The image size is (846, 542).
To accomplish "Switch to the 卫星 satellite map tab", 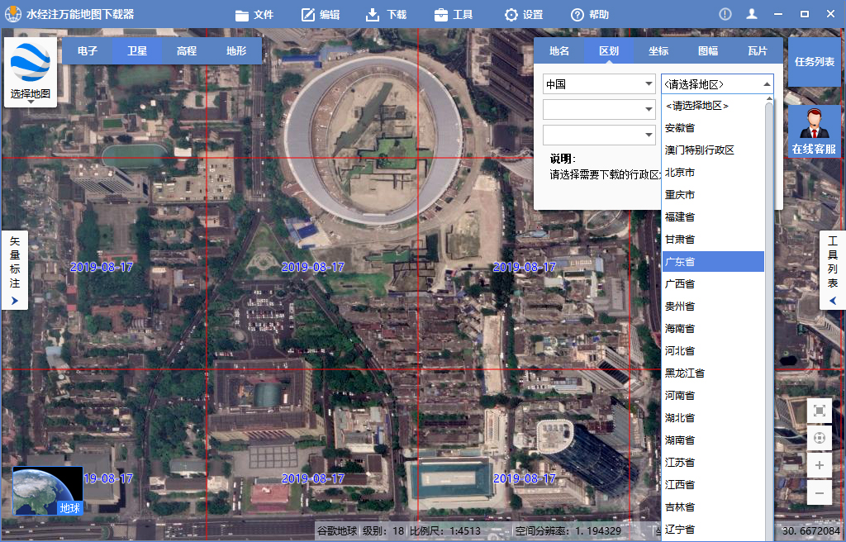I will pos(136,50).
